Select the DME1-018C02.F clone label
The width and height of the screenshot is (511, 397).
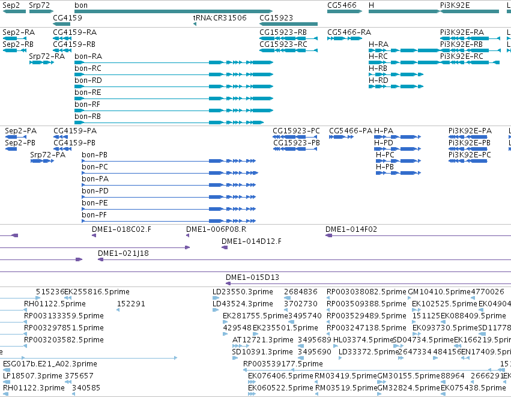point(121,229)
